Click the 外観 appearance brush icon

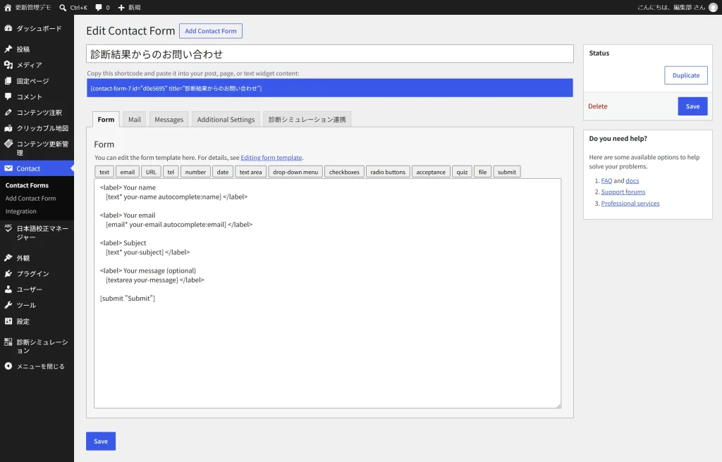coord(8,258)
